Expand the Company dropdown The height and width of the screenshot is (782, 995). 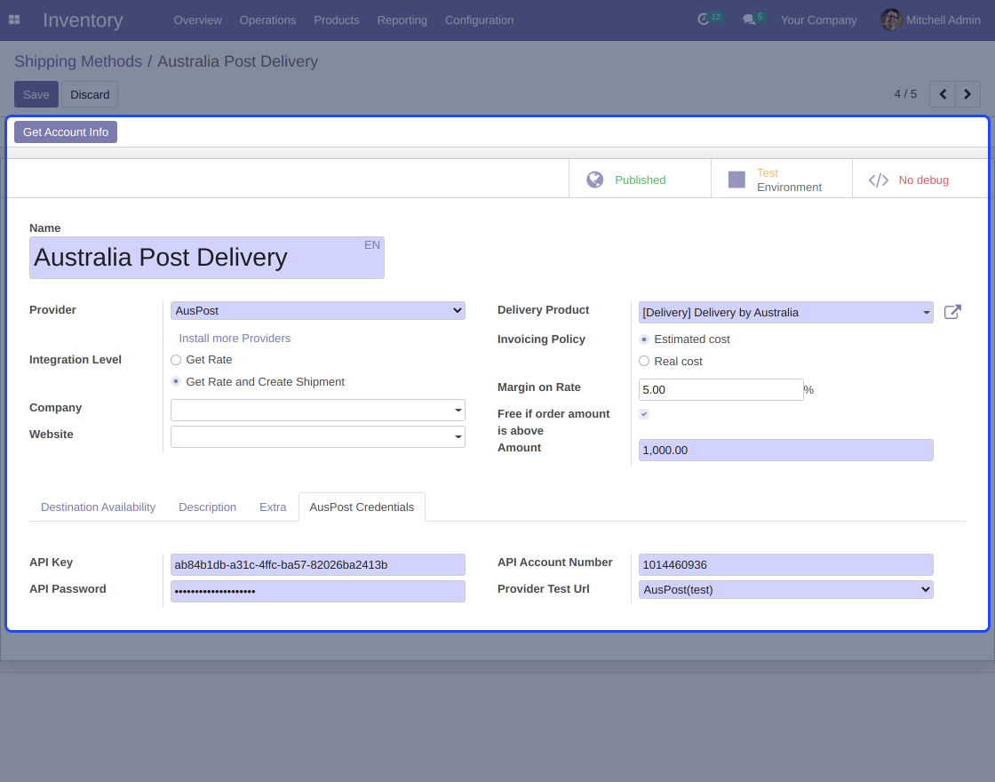point(318,410)
